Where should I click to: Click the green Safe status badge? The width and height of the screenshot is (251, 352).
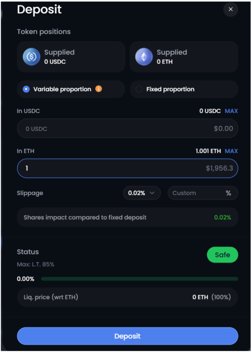click(x=222, y=255)
